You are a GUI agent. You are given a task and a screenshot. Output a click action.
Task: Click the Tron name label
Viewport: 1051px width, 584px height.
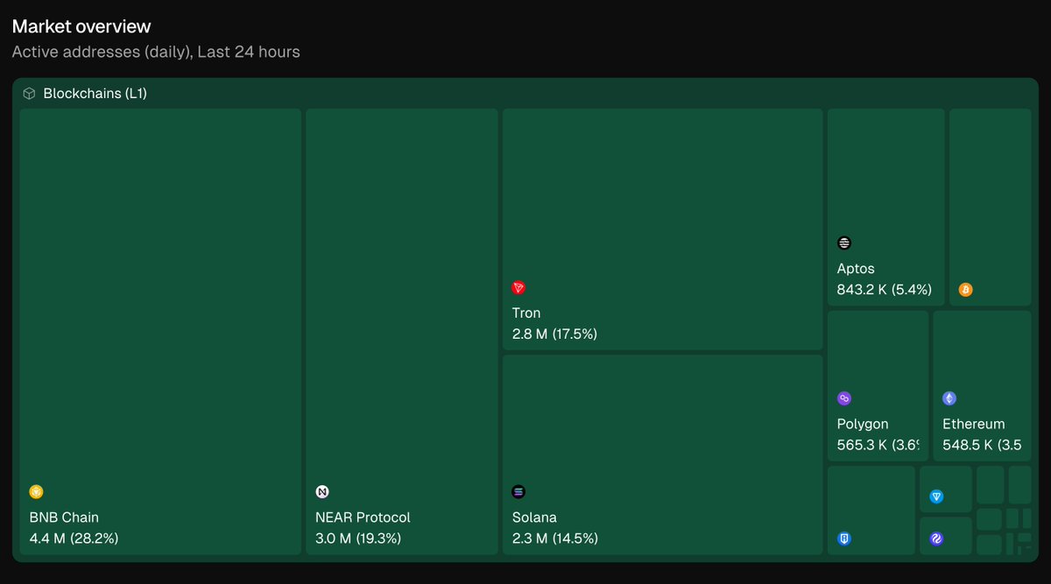(526, 313)
